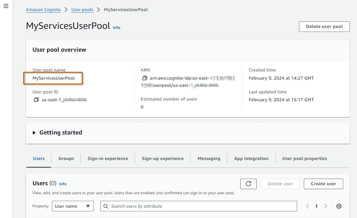View the User pool properties tab
Screen dimensions: 357x218
[304, 159]
